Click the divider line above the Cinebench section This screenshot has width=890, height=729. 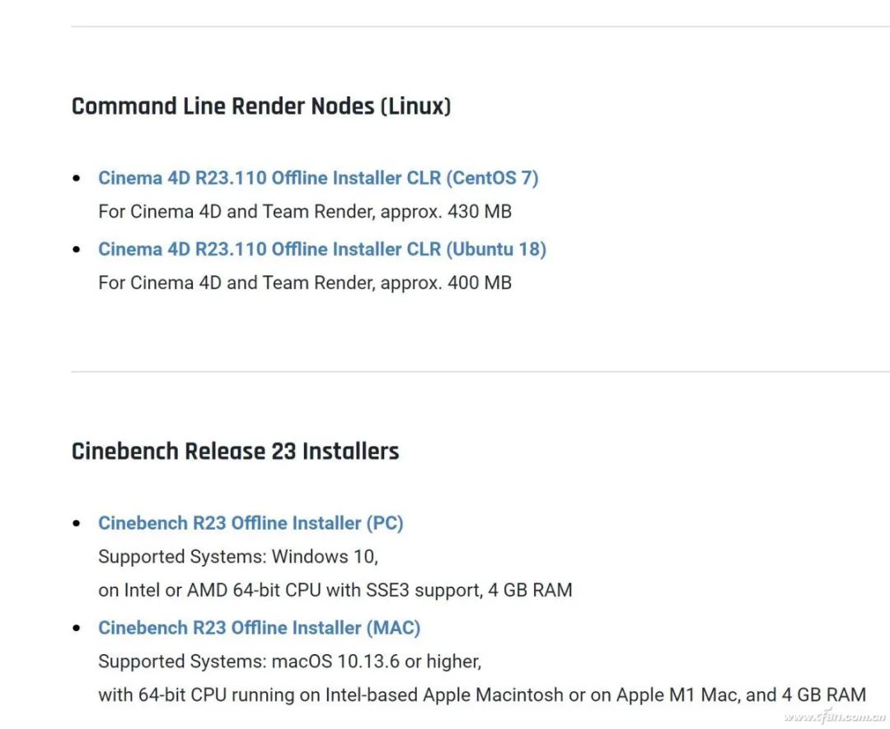480,372
